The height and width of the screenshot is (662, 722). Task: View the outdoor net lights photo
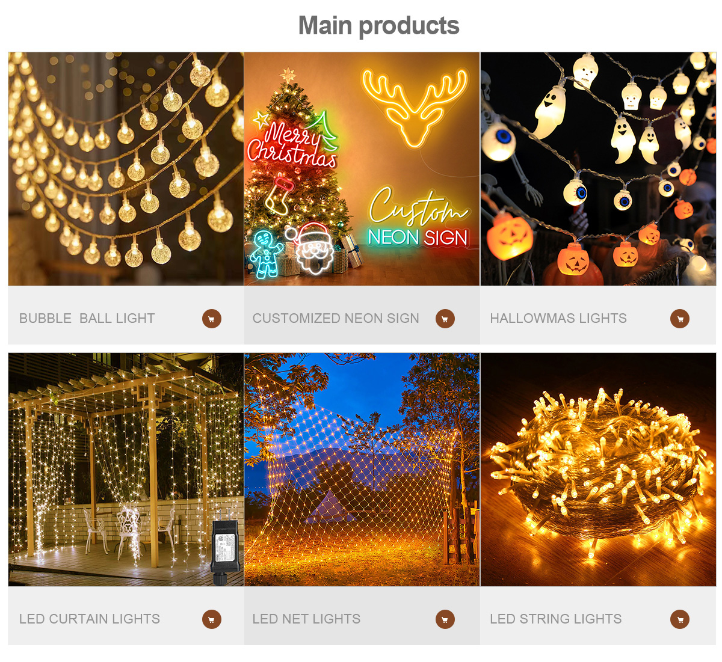362,470
